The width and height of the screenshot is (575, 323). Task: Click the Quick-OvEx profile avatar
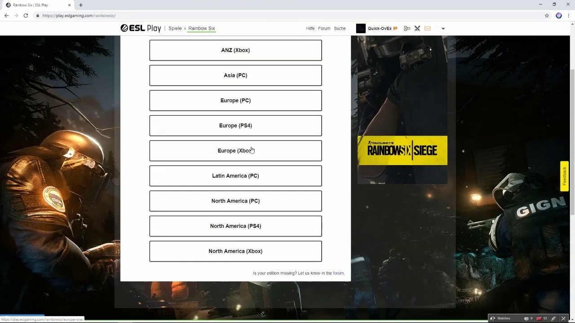point(361,28)
